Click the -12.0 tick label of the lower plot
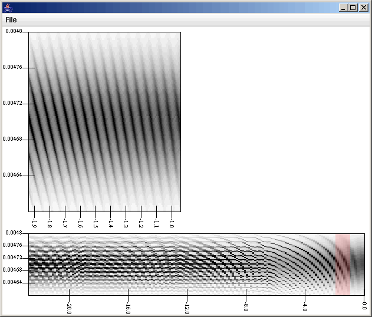Screen dimensions: 372x317 click(187, 308)
